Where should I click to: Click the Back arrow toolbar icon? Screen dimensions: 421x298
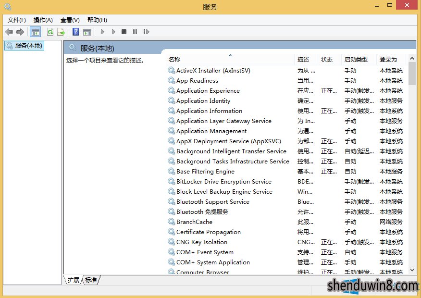point(9,32)
